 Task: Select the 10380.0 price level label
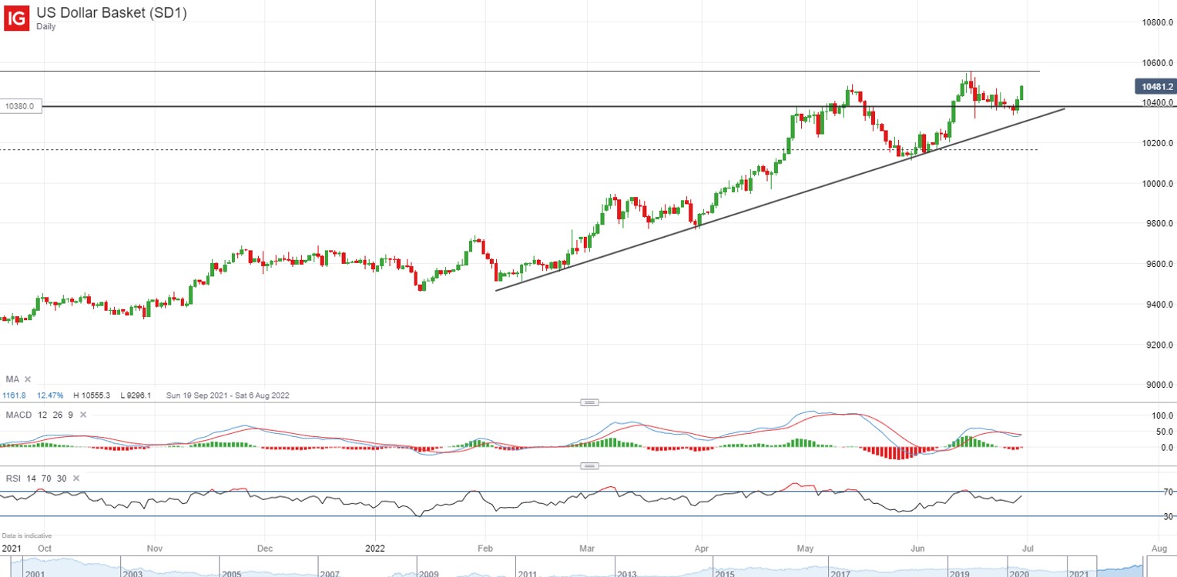click(x=21, y=106)
